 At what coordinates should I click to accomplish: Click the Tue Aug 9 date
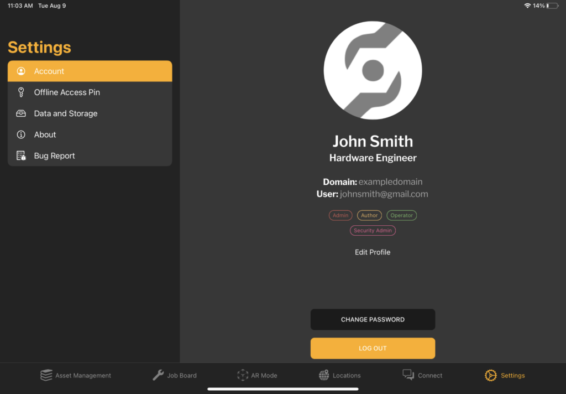click(x=52, y=6)
